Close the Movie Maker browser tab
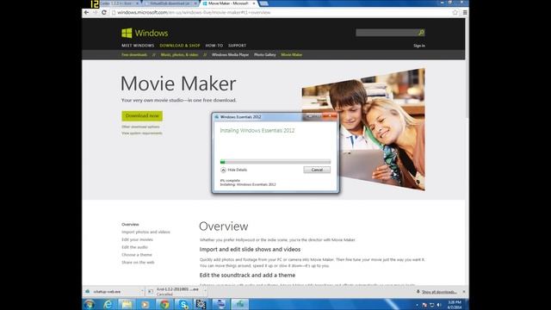The image size is (551, 310). coord(254,3)
